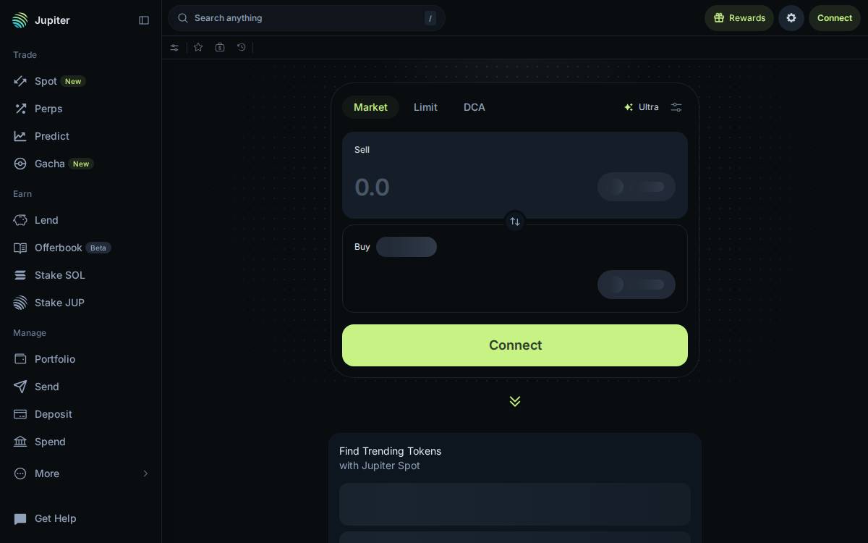Viewport: 868px width, 543px height.
Task: Click the Sell amount field
Action: click(470, 188)
